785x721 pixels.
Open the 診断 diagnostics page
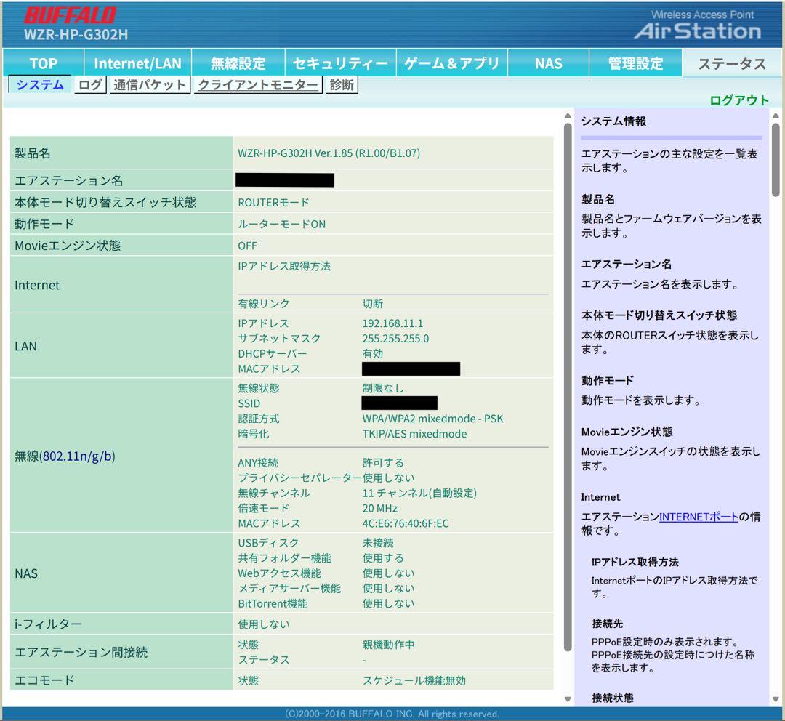pyautogui.click(x=342, y=85)
